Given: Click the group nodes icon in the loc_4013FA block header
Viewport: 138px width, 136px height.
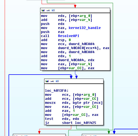Looking at the screenshot, I should tap(57, 81).
